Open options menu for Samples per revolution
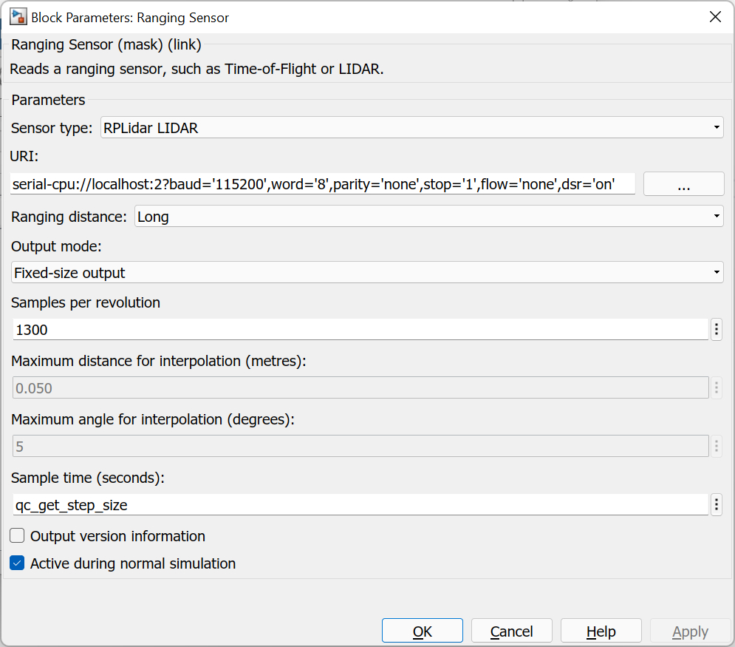 (716, 330)
